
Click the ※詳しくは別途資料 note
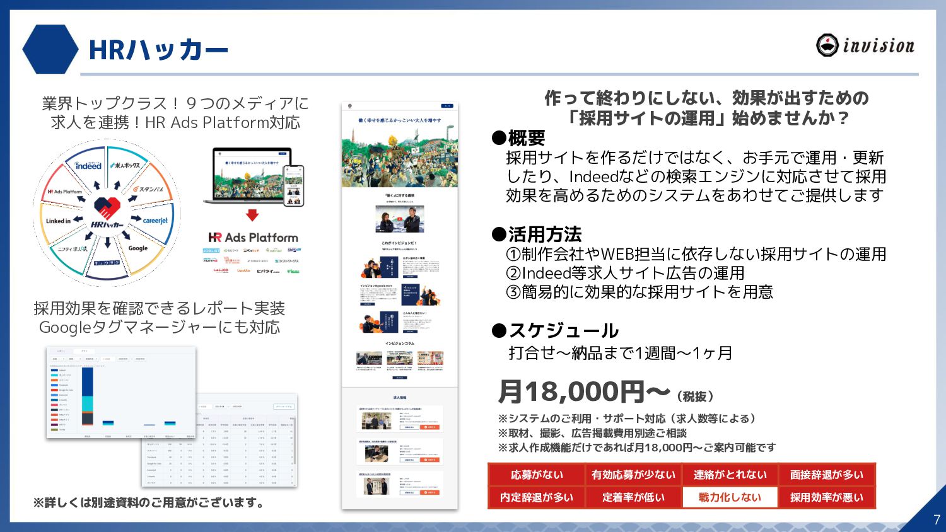click(x=149, y=502)
